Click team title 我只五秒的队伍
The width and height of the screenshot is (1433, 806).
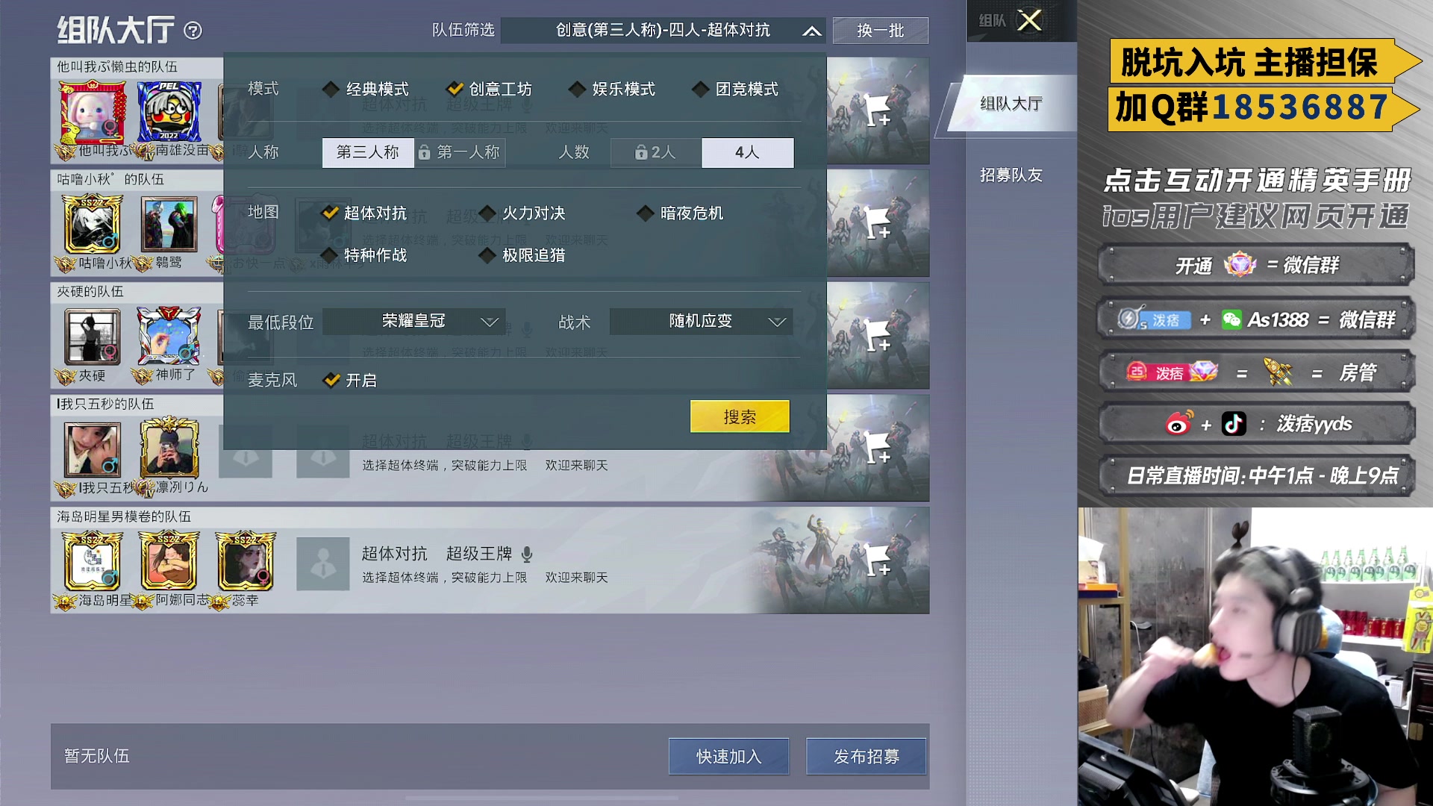pos(105,404)
